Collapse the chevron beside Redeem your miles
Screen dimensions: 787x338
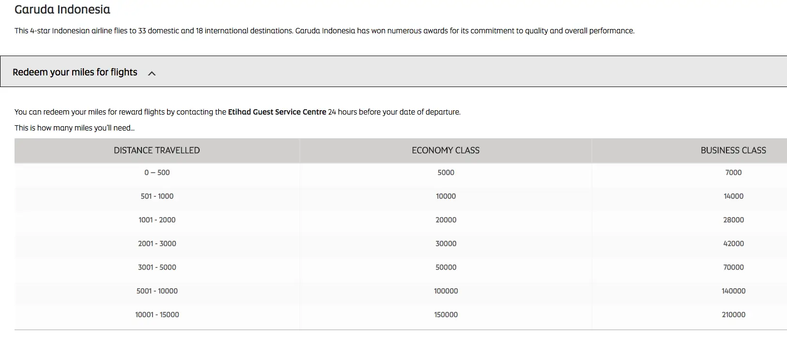[152, 73]
